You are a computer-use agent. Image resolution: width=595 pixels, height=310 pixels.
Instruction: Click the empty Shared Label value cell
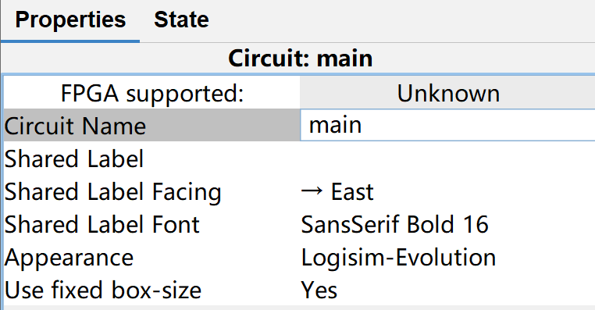pos(447,159)
